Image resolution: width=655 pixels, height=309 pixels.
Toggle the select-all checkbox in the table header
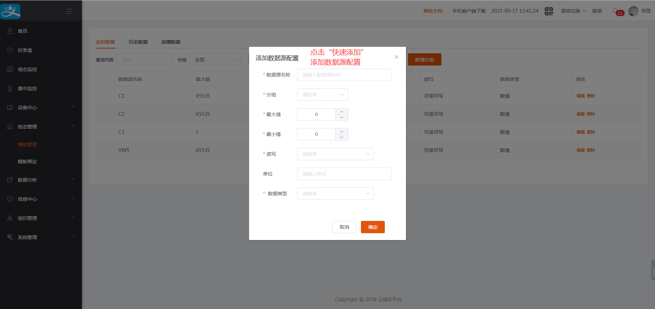point(102,79)
